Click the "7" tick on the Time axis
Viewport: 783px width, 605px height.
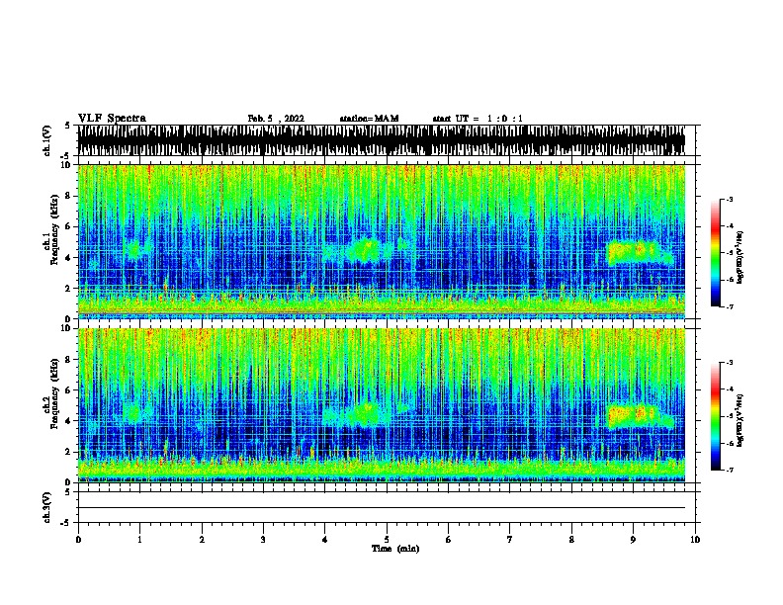coord(510,540)
